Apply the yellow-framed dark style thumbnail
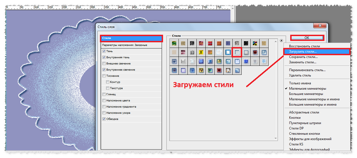Image resolution: width=357 pixels, height=158 pixels. [201, 70]
